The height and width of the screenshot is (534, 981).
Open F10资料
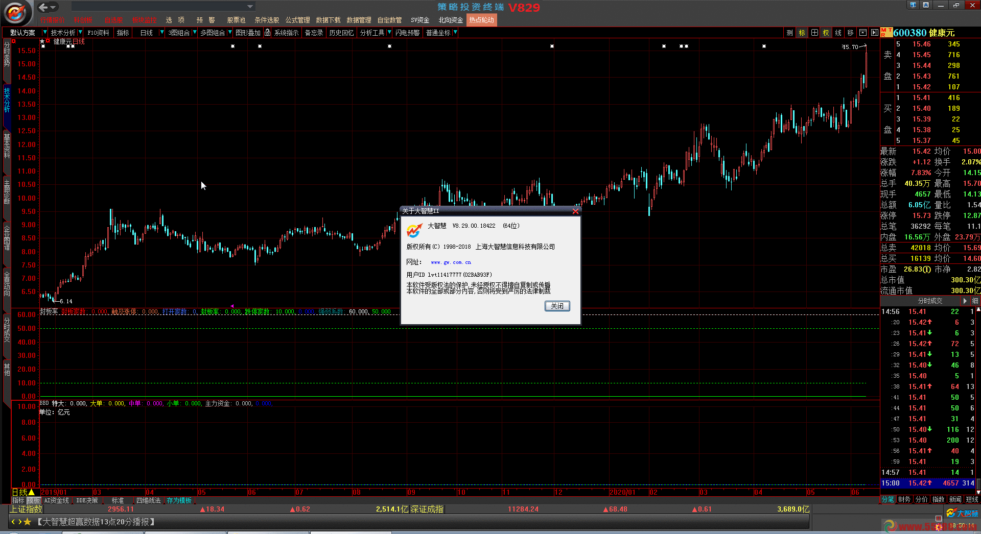[98, 33]
